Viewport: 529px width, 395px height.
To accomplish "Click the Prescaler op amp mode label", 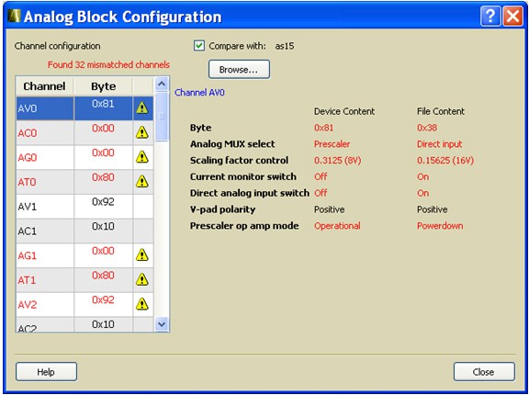I will coord(244,226).
